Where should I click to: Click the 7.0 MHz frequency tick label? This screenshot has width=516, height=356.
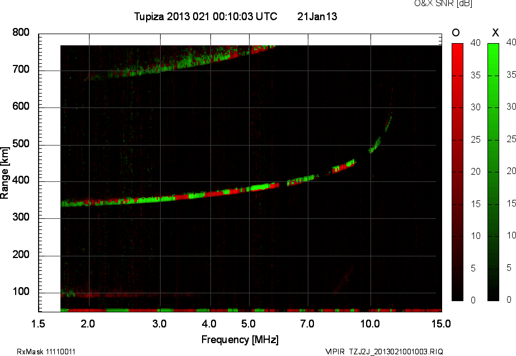coord(307,324)
